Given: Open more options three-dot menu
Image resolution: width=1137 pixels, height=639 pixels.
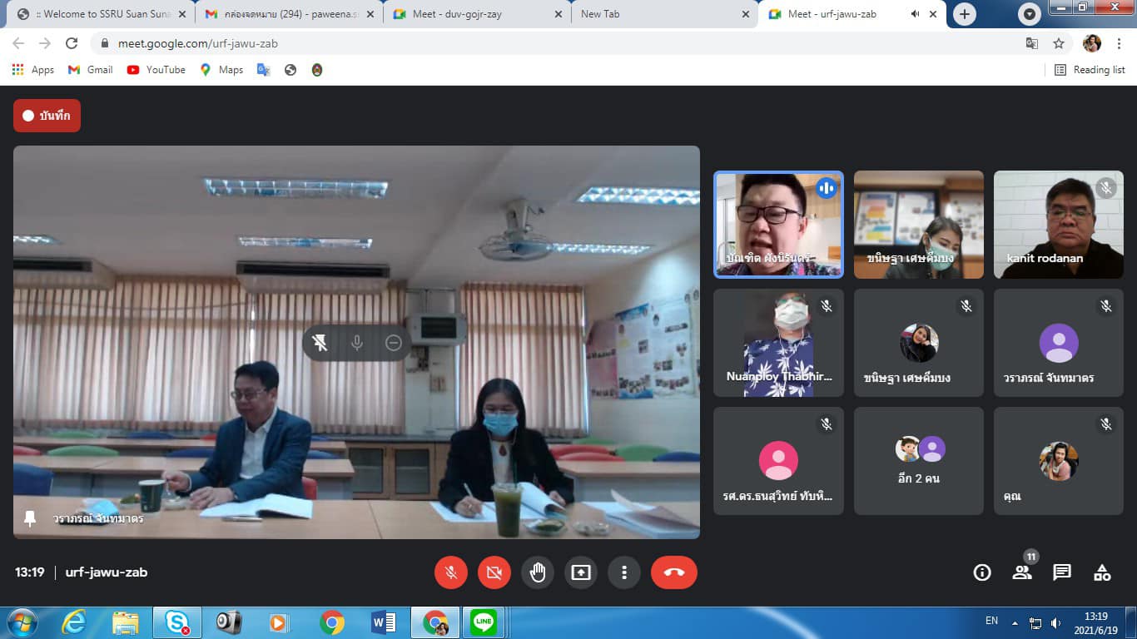Looking at the screenshot, I should (624, 572).
